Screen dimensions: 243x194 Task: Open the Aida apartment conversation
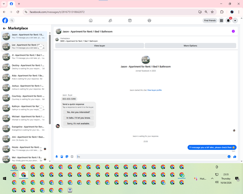(x=24, y=77)
